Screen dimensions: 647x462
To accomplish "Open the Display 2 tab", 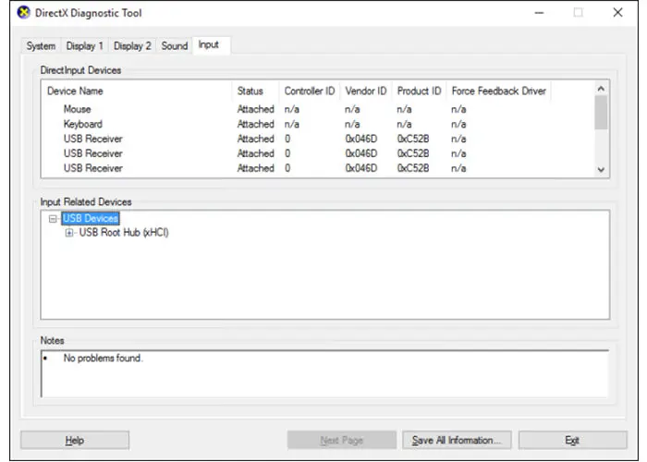I will [x=132, y=46].
